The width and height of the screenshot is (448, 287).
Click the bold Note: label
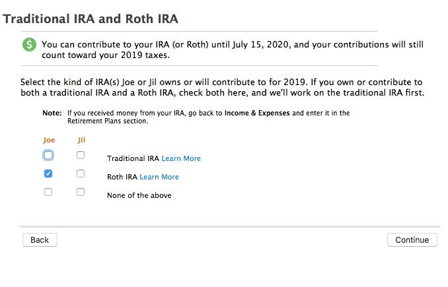pyautogui.click(x=52, y=113)
